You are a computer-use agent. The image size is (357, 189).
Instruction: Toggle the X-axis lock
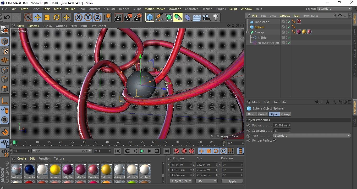[x=78, y=17]
